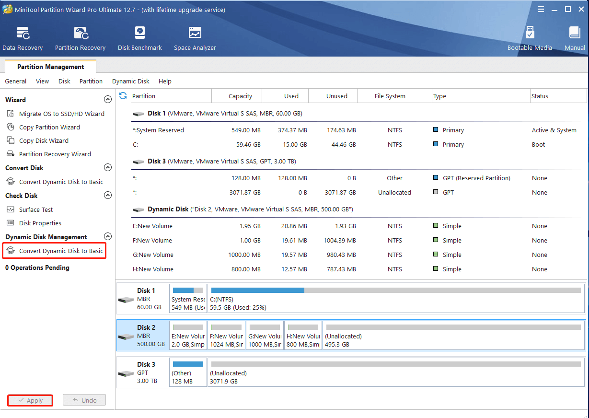Create Bootable Media
589x418 pixels.
[x=530, y=39]
